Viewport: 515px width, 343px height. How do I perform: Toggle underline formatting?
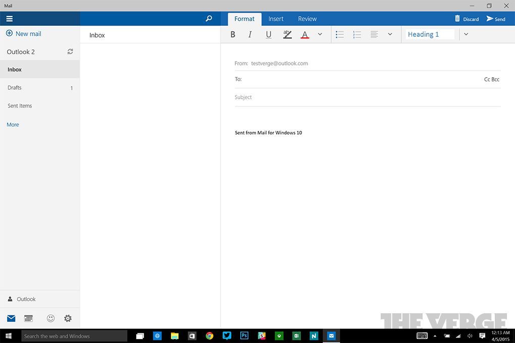[268, 34]
